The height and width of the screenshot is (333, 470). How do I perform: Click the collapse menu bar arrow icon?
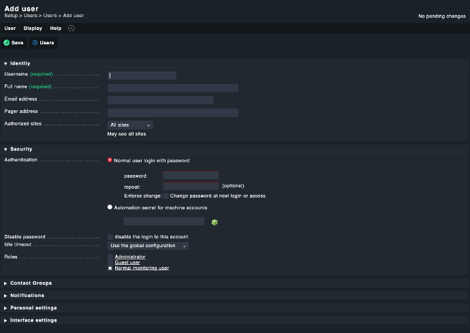(72, 28)
